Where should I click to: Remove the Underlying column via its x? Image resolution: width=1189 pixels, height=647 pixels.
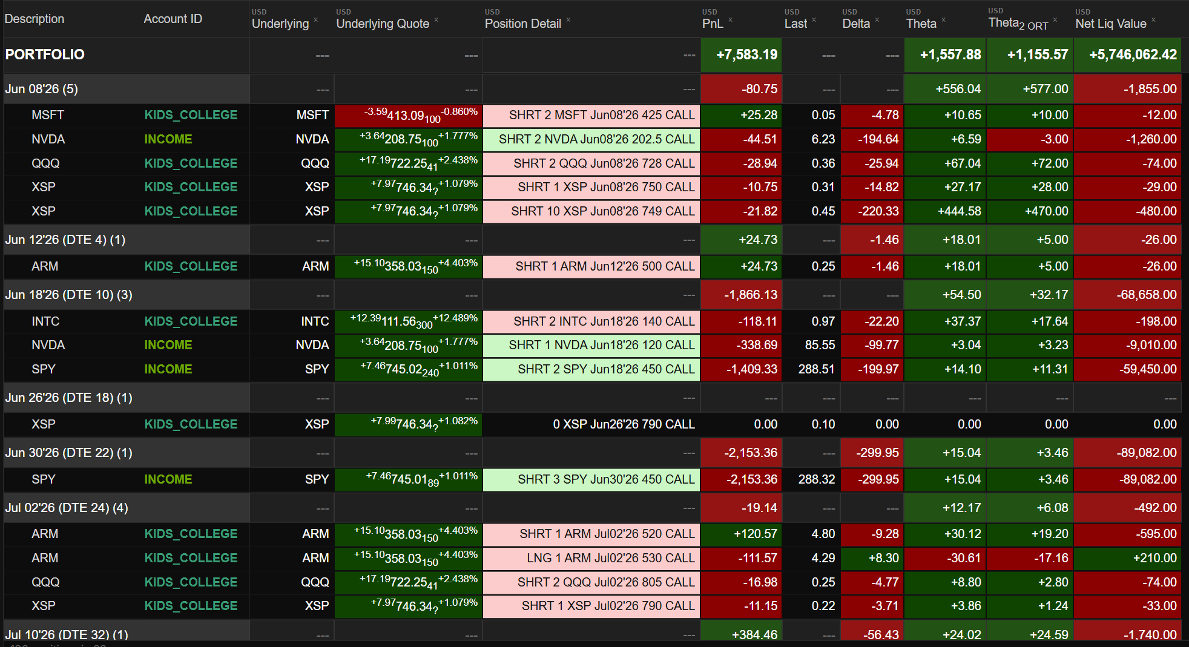pos(315,20)
